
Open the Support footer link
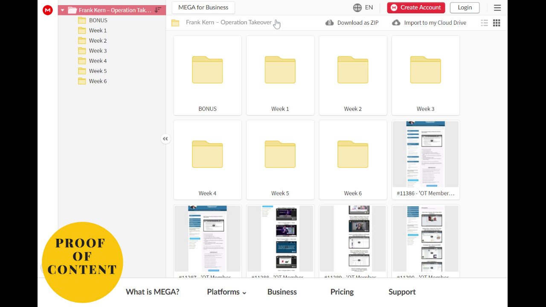click(402, 292)
